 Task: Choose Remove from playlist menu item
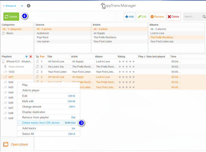tap(49, 117)
